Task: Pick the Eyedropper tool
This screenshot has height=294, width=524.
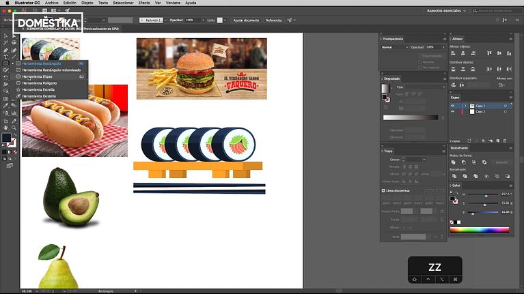Action: coord(5,106)
